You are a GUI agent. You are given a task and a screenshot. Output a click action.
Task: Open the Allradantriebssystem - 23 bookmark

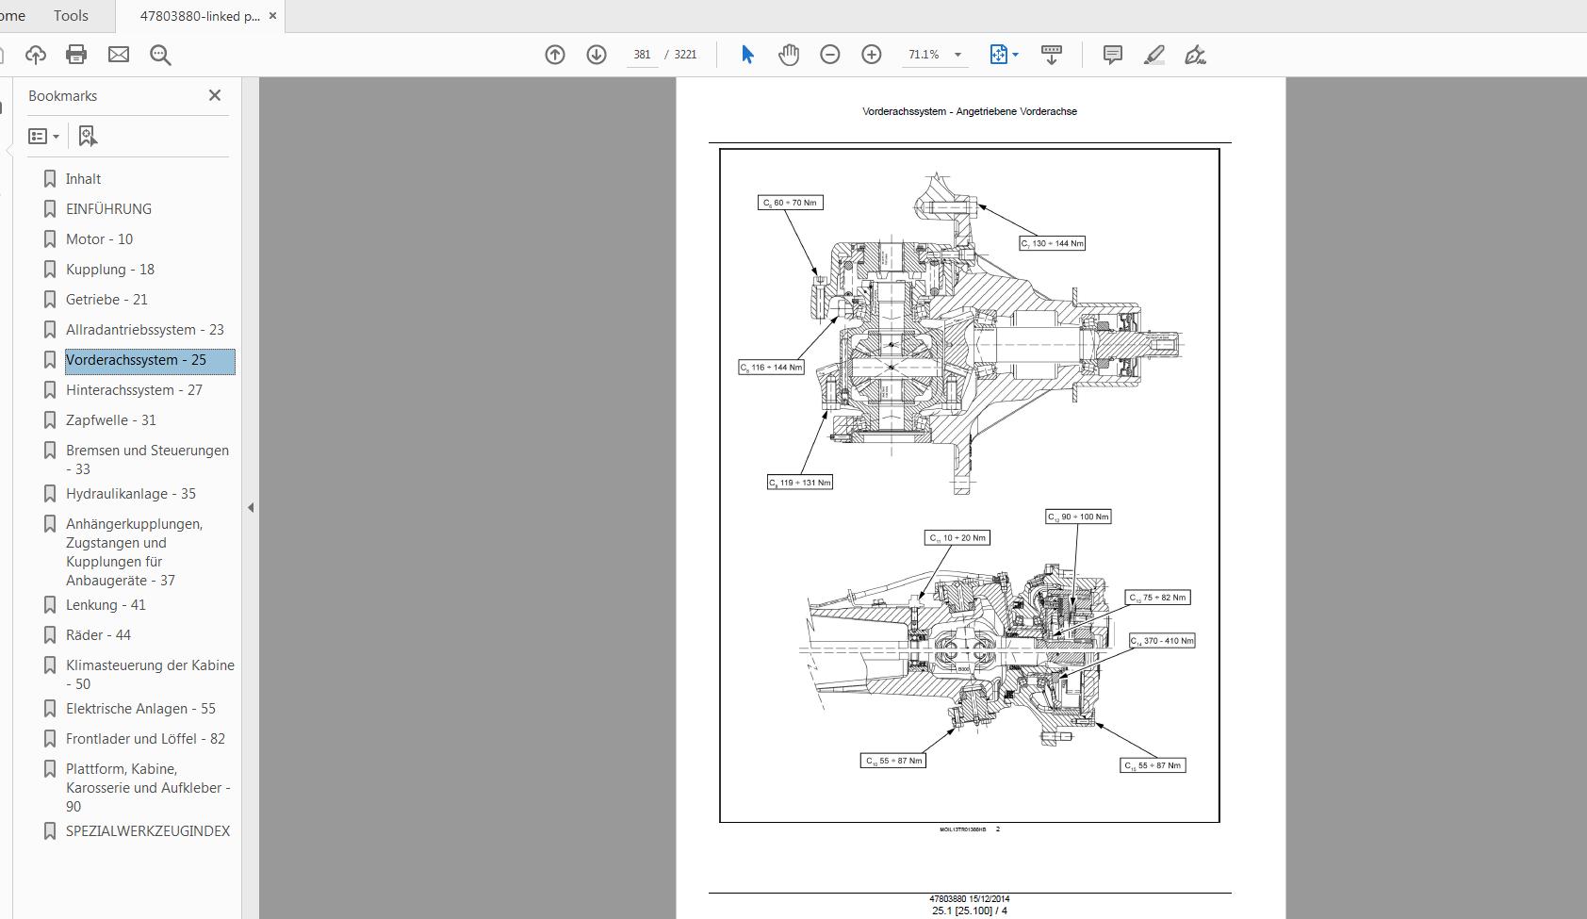pyautogui.click(x=145, y=330)
